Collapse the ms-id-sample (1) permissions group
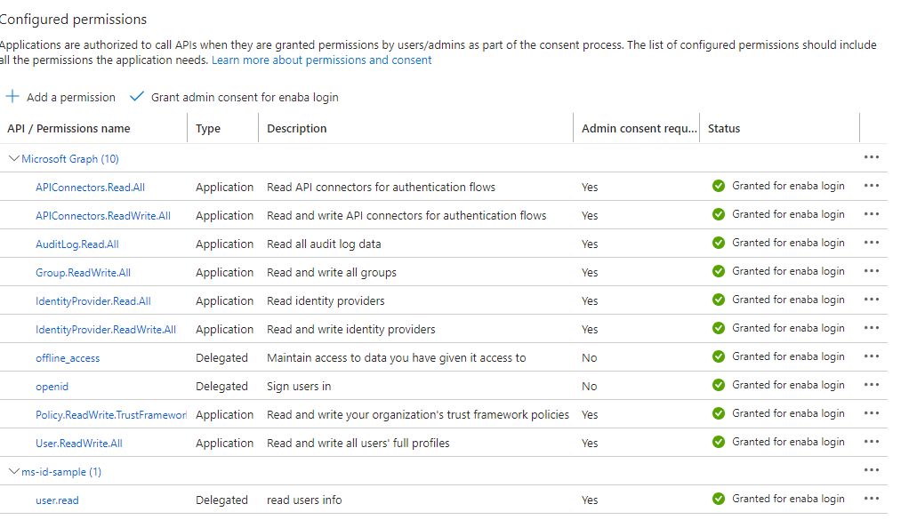 point(13,471)
